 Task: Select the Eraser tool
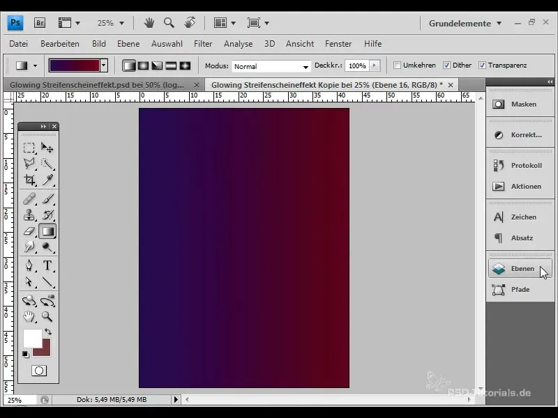[29, 231]
